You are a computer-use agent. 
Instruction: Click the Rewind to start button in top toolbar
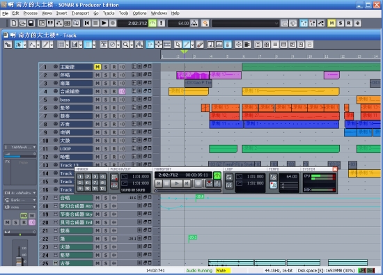[x=87, y=23]
